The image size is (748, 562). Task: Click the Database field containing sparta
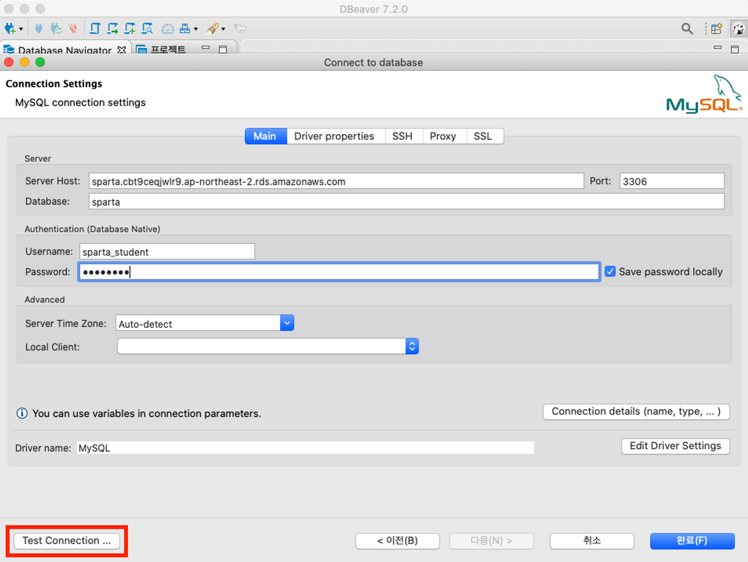tap(406, 202)
